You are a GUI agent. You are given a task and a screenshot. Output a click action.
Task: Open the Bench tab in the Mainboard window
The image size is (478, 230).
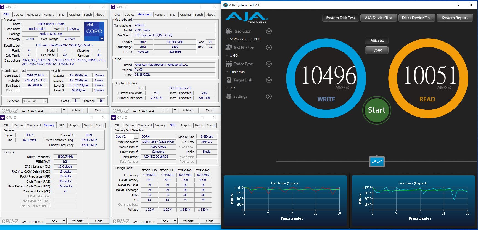(199, 15)
